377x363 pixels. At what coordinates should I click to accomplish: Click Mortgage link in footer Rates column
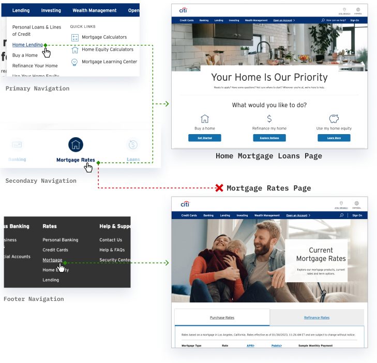[52, 260]
